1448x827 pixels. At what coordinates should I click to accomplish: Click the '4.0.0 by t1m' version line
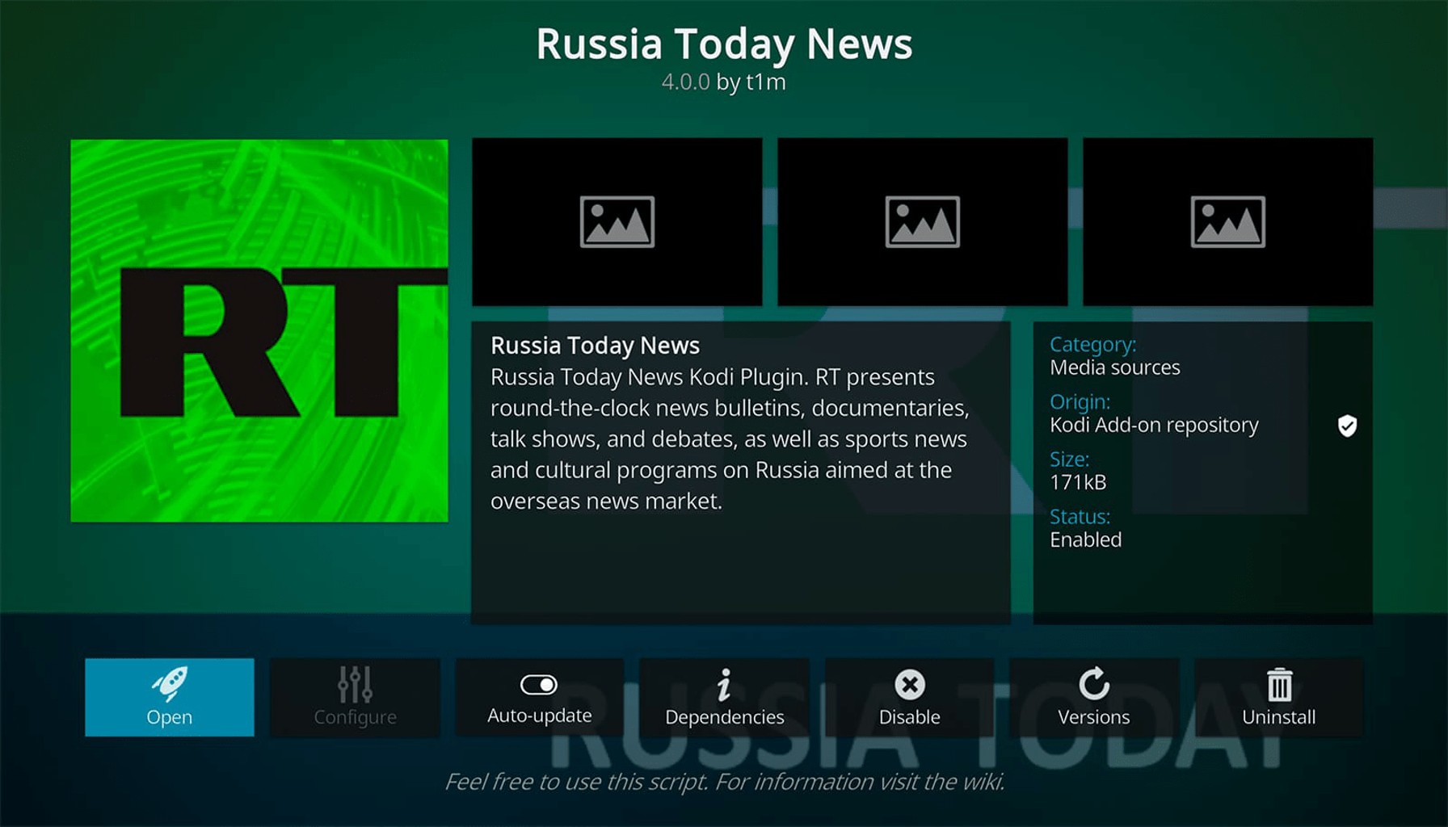723,82
